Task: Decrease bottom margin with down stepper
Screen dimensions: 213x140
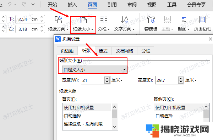Action: pyautogui.click(x=42, y=21)
